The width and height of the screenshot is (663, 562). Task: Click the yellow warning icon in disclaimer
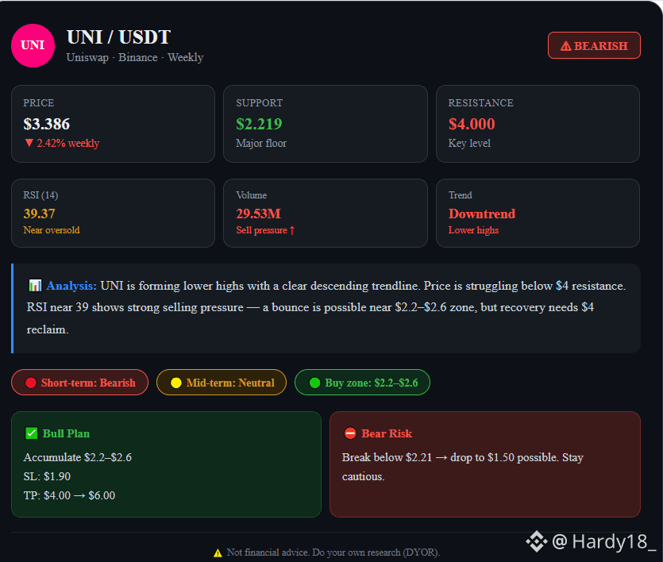pyautogui.click(x=218, y=552)
